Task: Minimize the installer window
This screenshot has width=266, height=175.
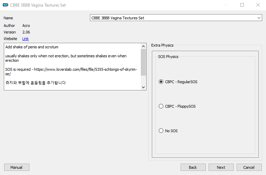Action: 227,5
